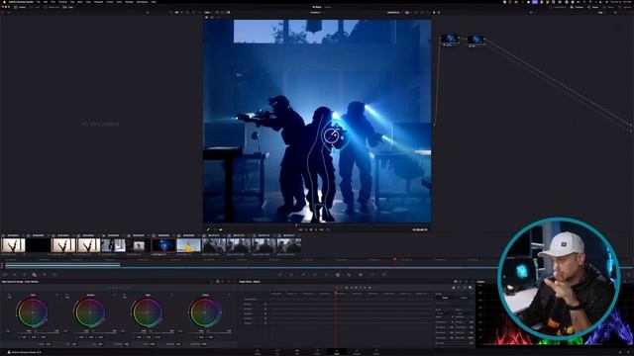Open the viewer zoom level dropdown

(207, 12)
